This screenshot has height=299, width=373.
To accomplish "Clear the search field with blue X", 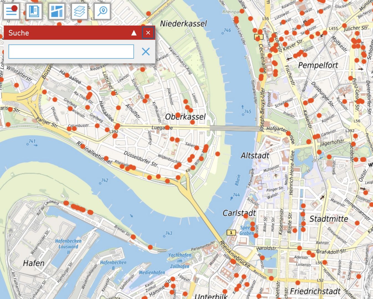I will (x=146, y=51).
